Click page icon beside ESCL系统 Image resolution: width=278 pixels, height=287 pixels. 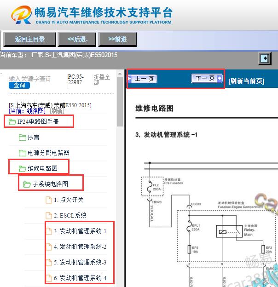[48, 216]
